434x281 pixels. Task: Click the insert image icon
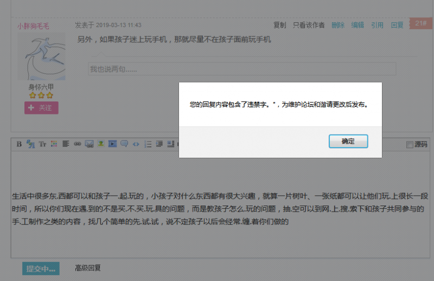[x=100, y=144]
